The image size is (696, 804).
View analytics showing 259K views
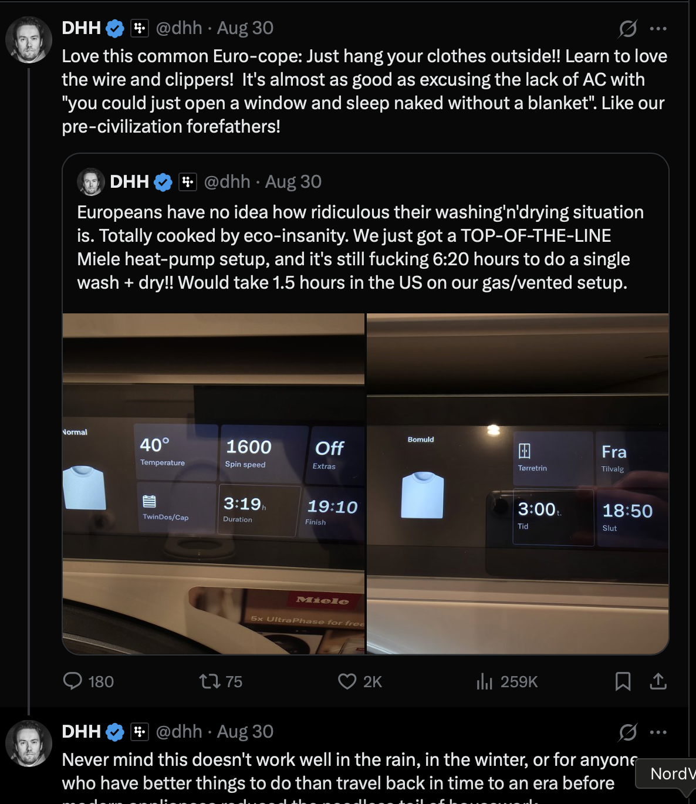485,681
